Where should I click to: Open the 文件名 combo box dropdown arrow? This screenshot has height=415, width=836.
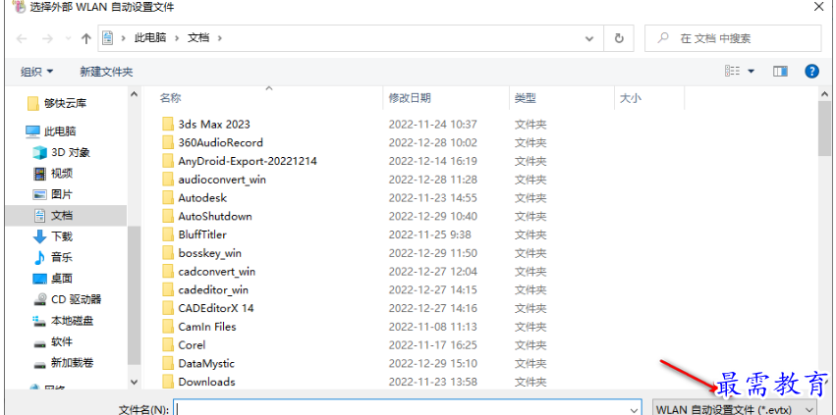[x=634, y=409]
